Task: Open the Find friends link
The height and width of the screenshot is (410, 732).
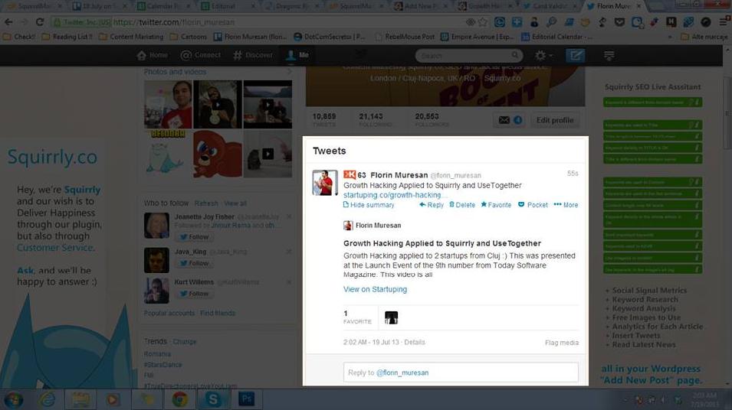Action: click(x=218, y=313)
